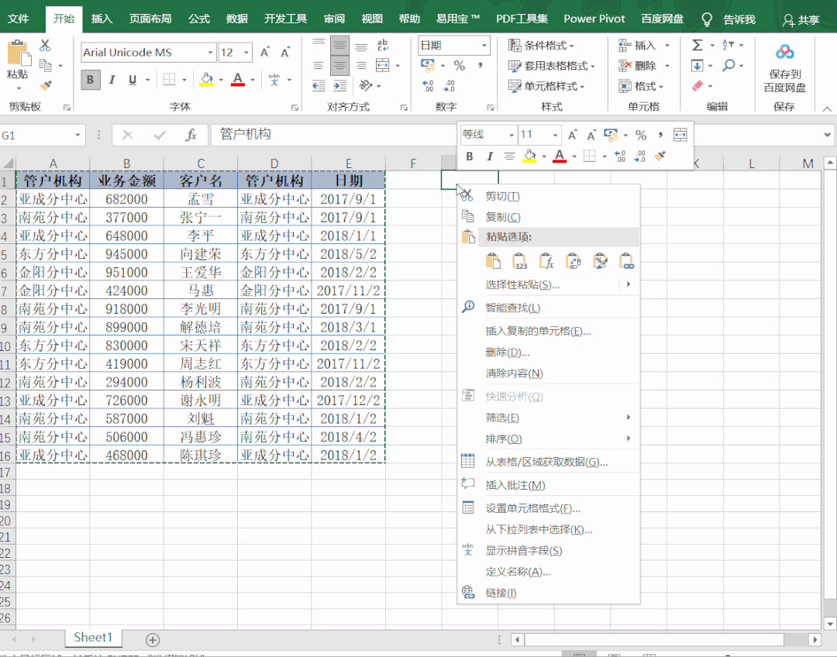837x657 pixels.
Task: Switch to the 公式 ribbon tab
Action: tap(198, 19)
